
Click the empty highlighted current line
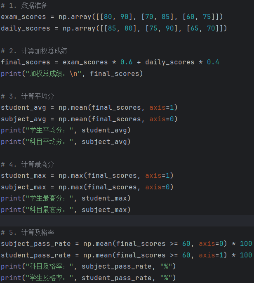coord(127,221)
